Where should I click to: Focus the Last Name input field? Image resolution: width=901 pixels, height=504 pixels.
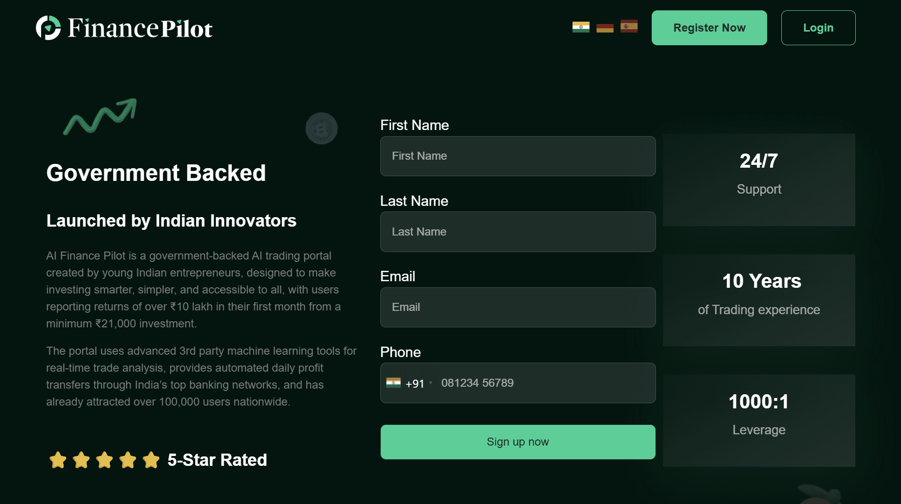518,232
